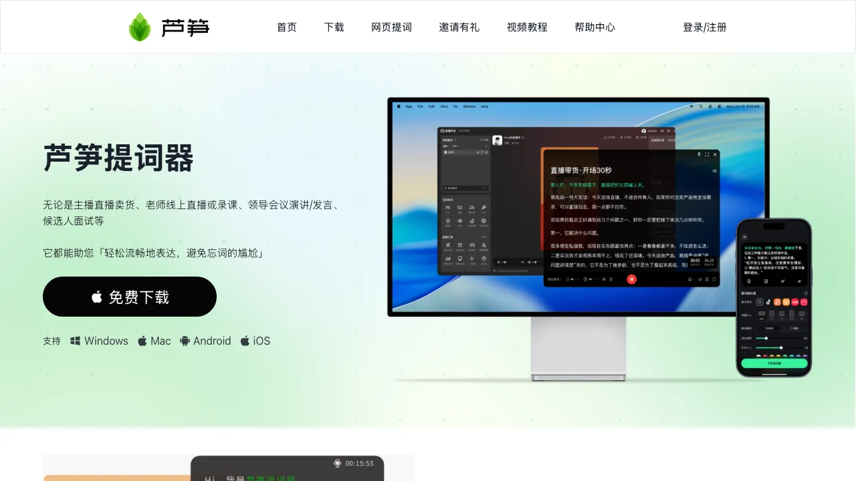
Task: Click the avatar thumbnail in the livestream app
Action: pyautogui.click(x=498, y=140)
